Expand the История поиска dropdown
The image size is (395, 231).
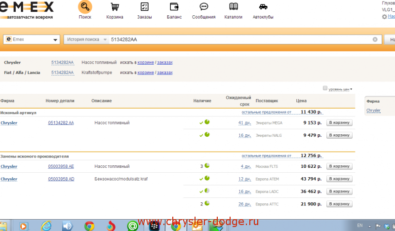tap(87, 39)
